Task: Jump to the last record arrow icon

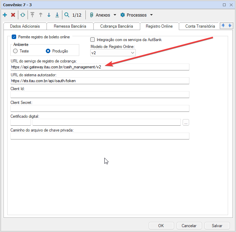Action: tap(57, 15)
